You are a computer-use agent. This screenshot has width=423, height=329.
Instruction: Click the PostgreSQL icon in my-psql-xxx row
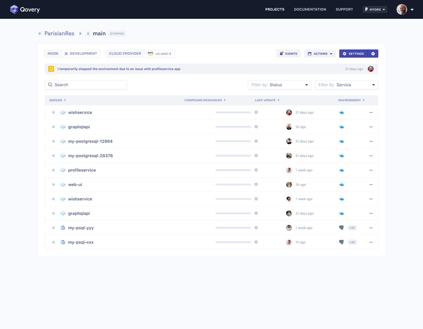(341, 242)
